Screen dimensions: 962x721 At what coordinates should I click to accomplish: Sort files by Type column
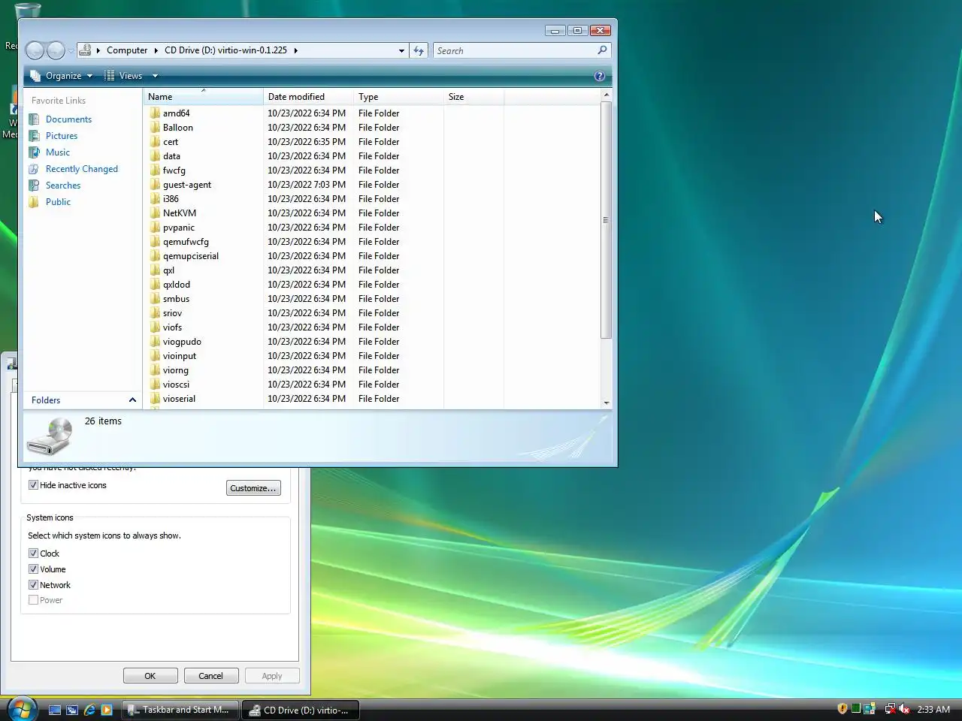point(399,97)
